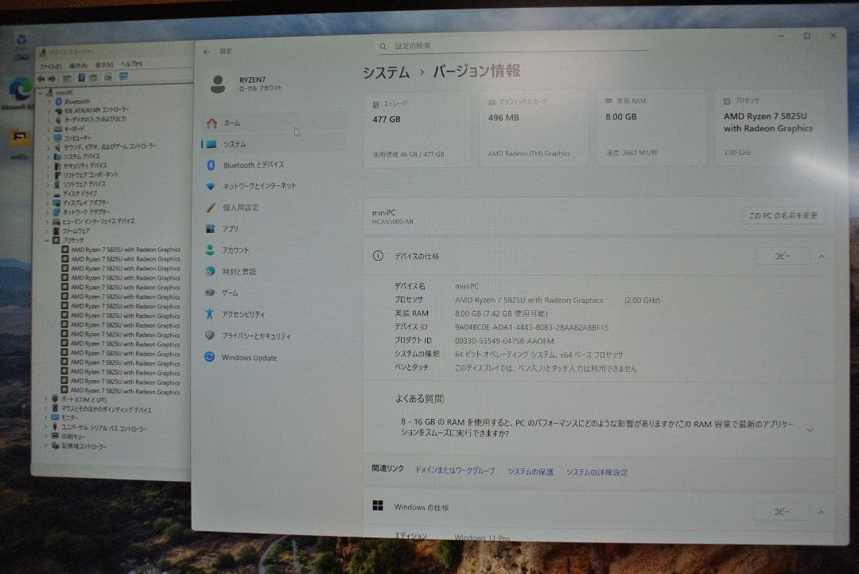Image resolution: width=859 pixels, height=574 pixels.
Task: Expand the Bluetooth node in Device Manager
Action: 49,102
